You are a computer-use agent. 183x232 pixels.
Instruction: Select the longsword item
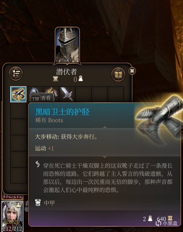coord(67,94)
